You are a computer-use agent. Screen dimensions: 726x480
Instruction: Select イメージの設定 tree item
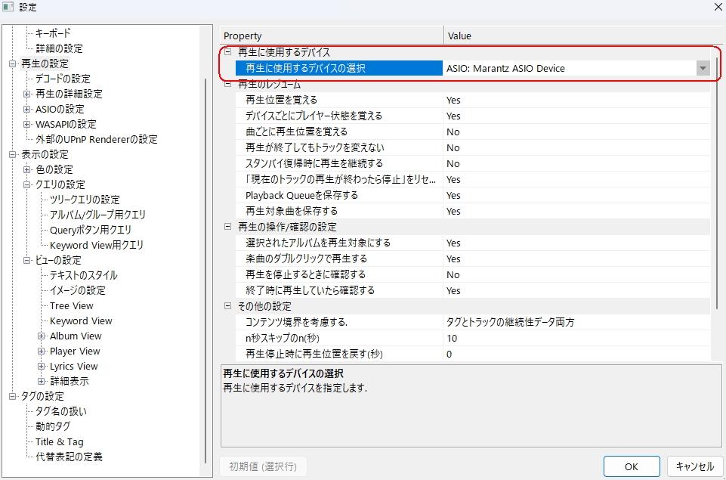(x=78, y=290)
